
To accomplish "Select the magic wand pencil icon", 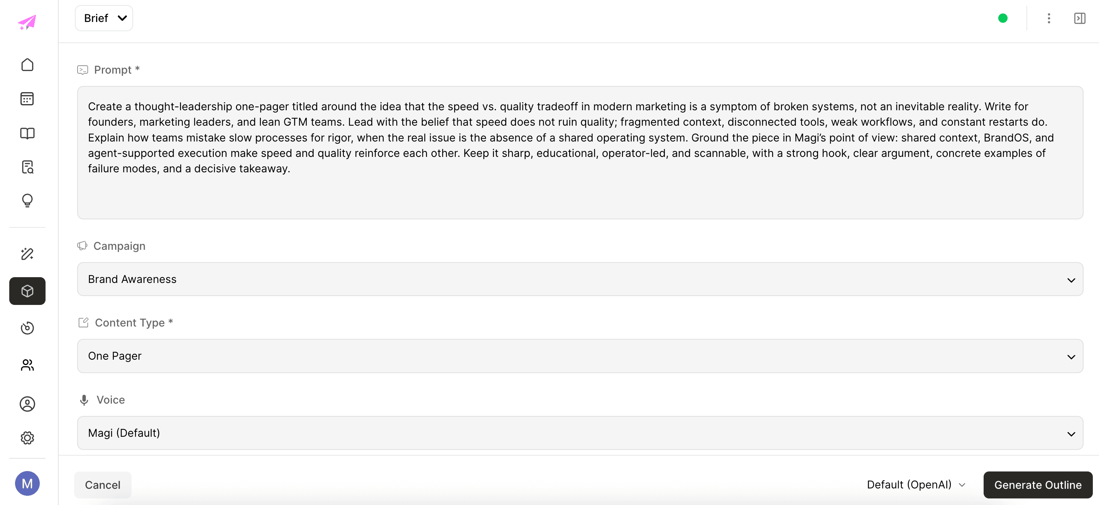I will pos(27,254).
